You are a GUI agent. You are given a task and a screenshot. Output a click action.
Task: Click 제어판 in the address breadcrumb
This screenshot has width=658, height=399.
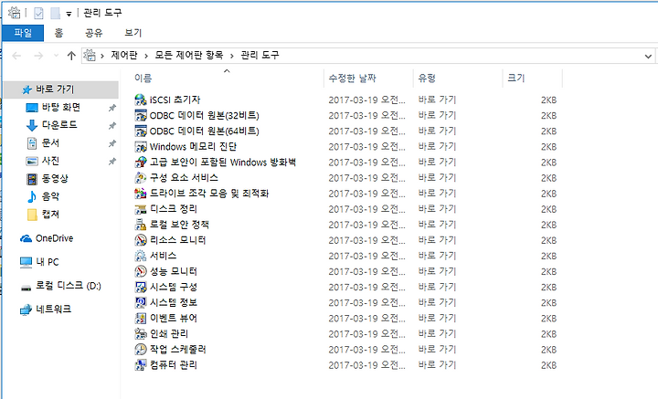(123, 55)
